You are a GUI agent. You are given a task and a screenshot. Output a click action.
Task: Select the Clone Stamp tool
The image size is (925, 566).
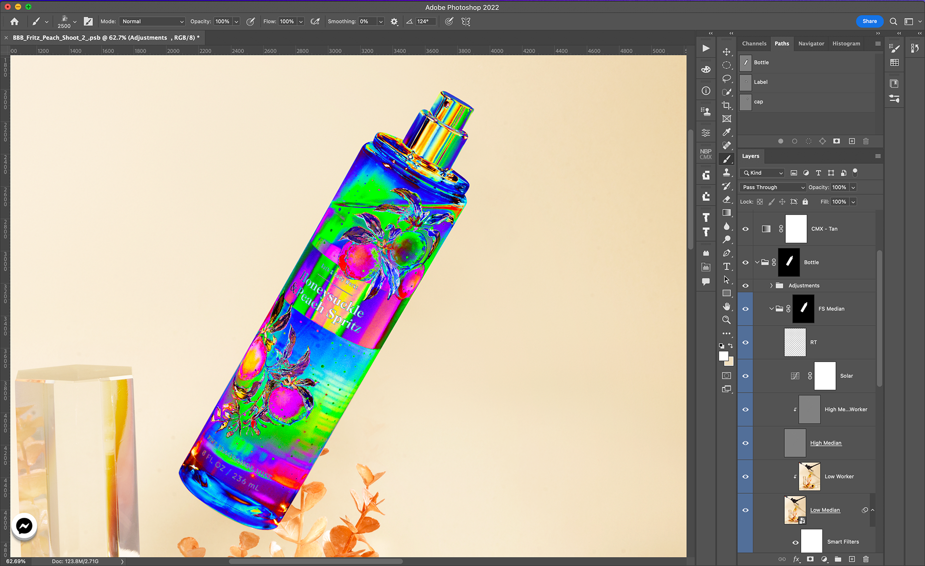[727, 172]
